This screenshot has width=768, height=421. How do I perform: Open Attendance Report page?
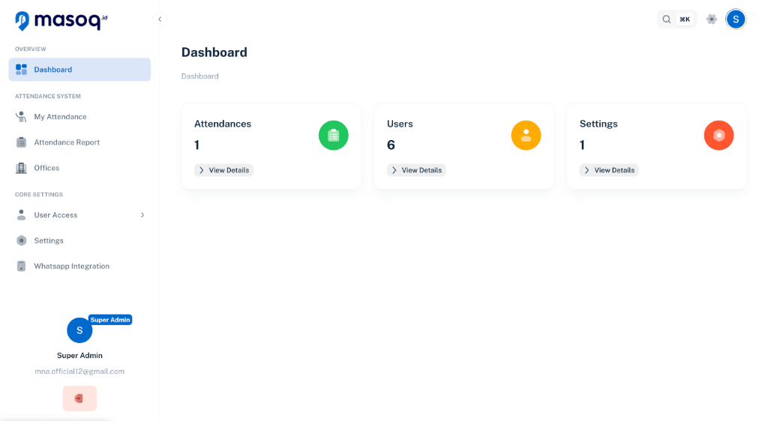click(x=79, y=142)
